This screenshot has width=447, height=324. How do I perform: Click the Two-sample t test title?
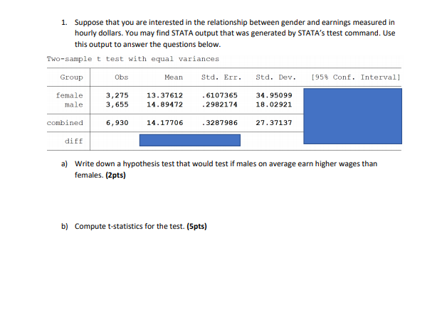[x=133, y=59]
